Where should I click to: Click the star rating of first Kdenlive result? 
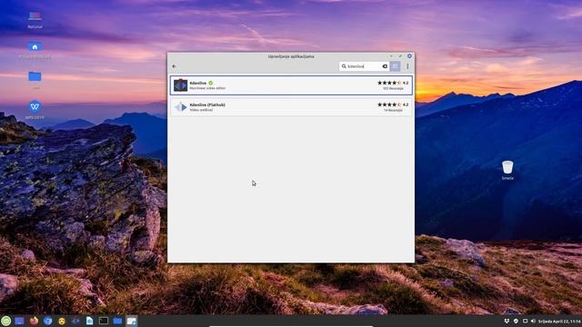tap(389, 83)
